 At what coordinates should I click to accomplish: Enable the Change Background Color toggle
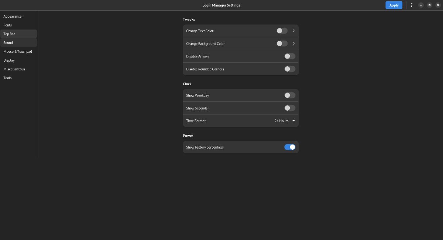pyautogui.click(x=282, y=44)
